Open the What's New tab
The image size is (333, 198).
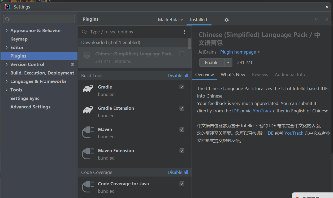[x=233, y=74]
